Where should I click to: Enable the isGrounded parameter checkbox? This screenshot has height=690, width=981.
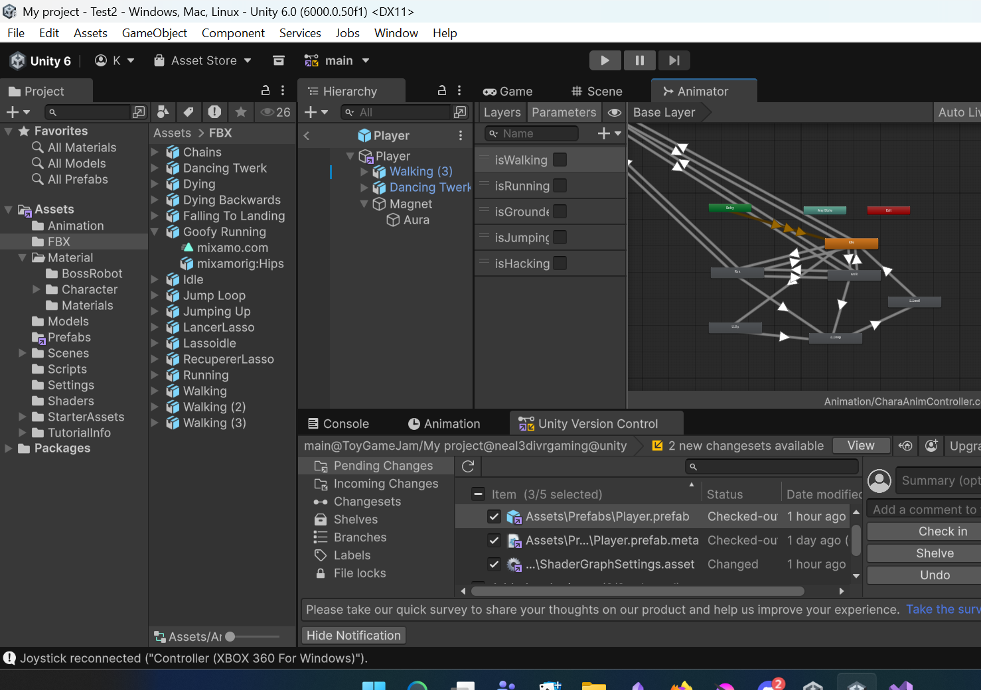click(x=560, y=212)
